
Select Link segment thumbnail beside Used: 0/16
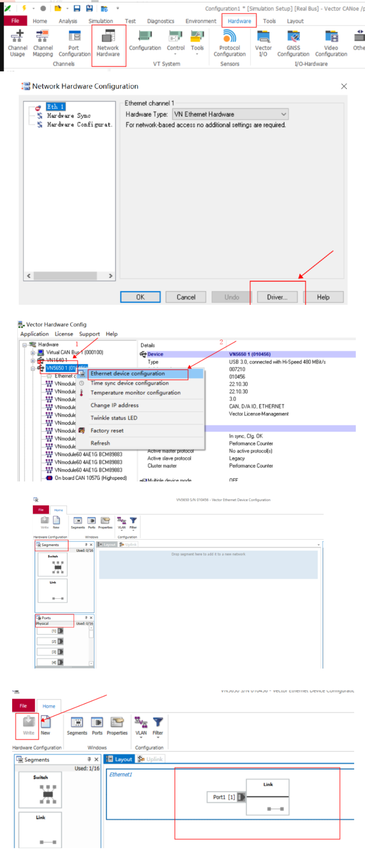53,591
